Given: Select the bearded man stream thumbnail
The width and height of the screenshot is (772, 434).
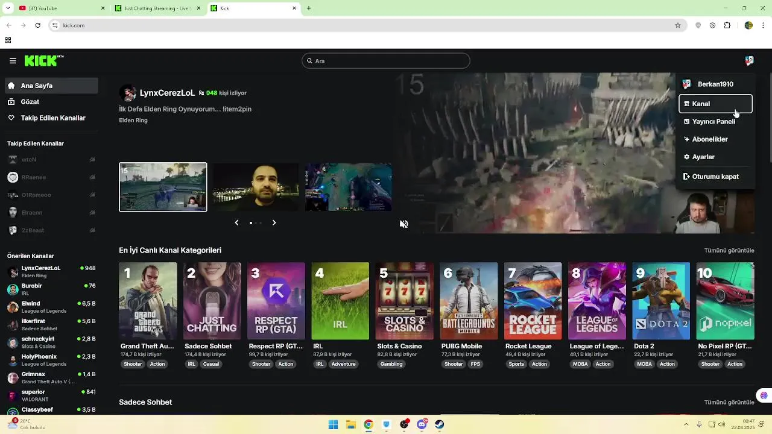Looking at the screenshot, I should (x=256, y=187).
